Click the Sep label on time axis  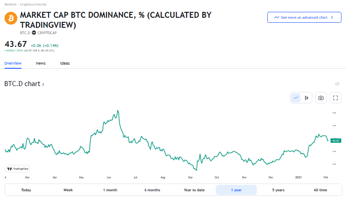click(x=190, y=178)
